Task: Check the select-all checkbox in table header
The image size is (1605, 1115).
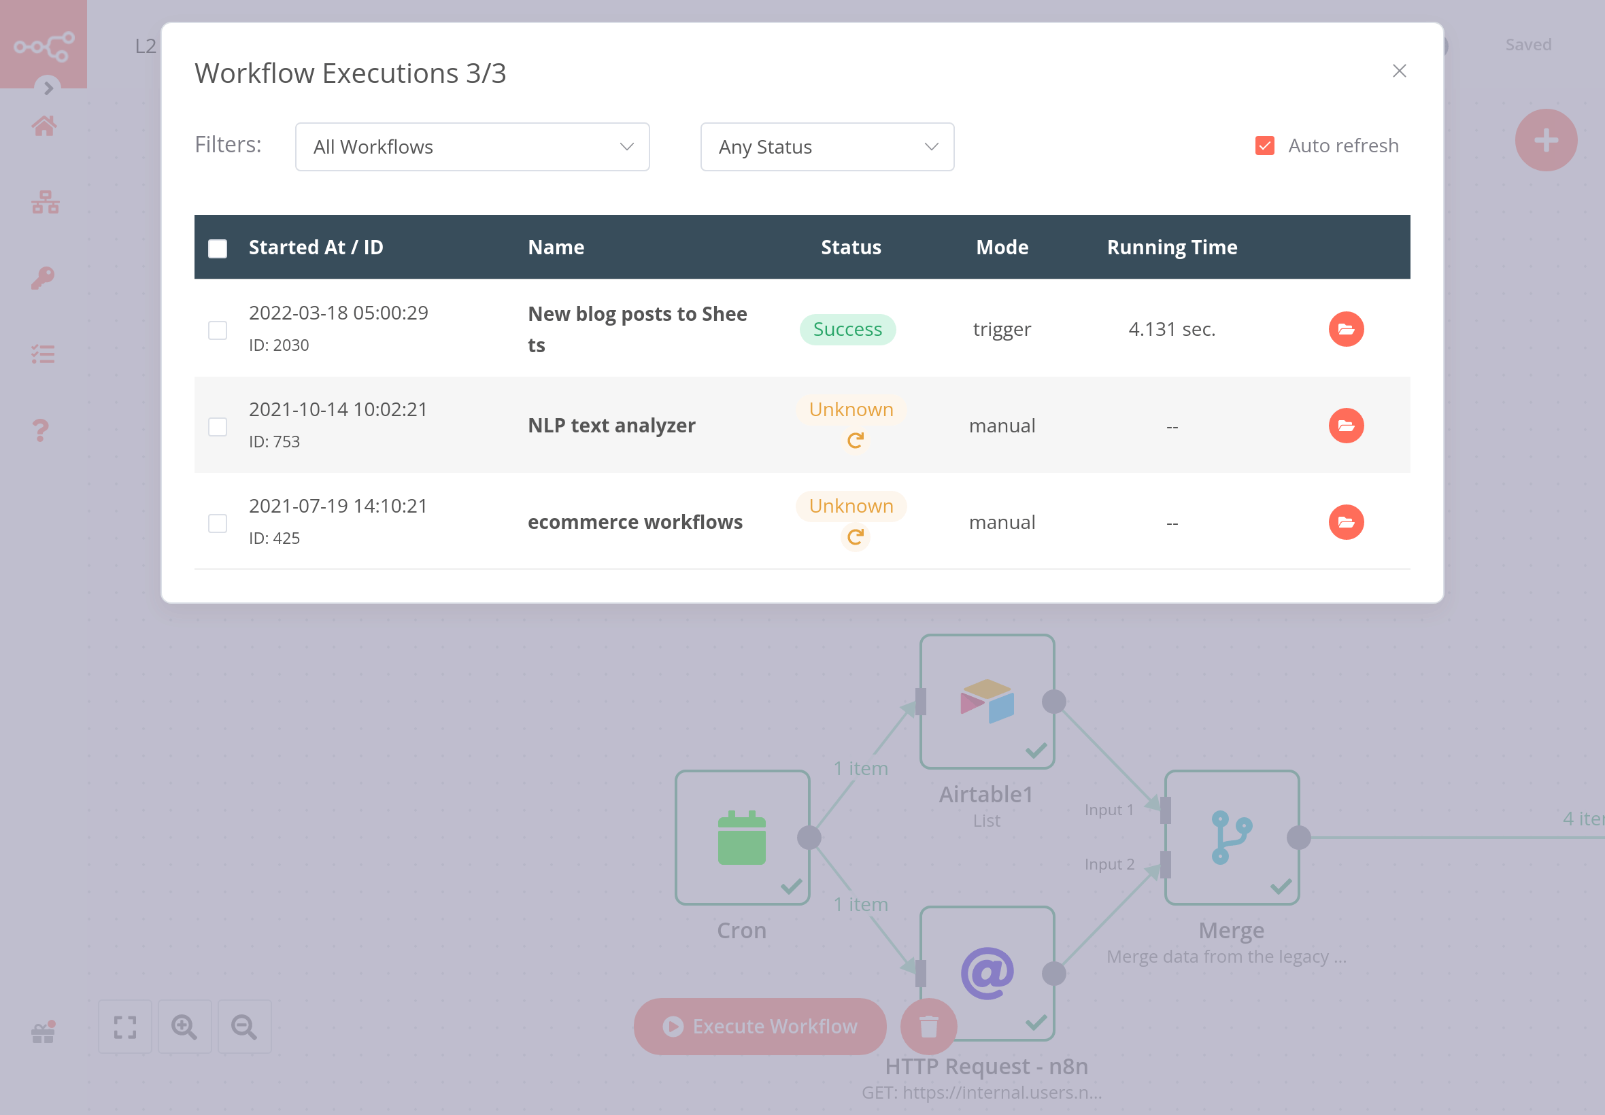Action: (218, 249)
